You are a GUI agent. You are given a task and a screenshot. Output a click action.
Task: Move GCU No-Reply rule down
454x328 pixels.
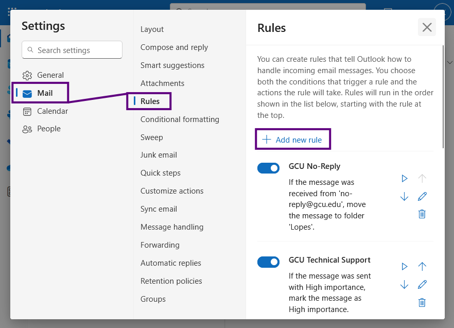[x=404, y=197]
